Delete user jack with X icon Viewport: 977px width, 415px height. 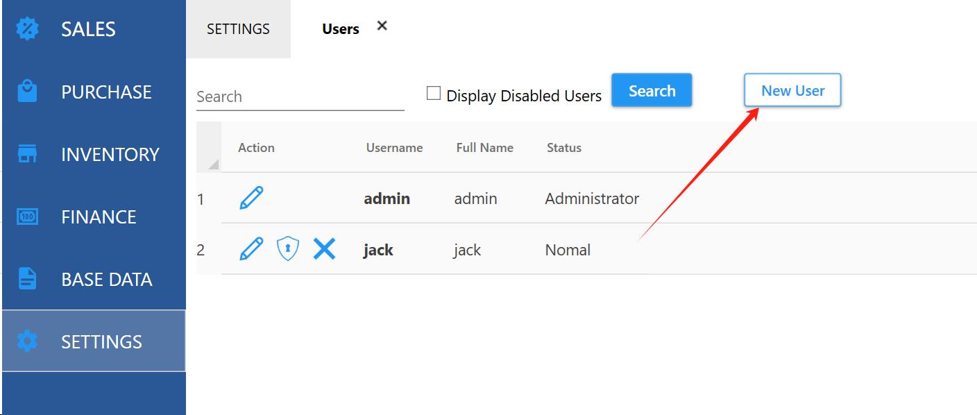324,248
